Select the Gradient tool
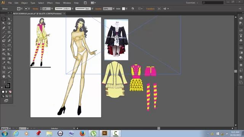The height and width of the screenshot is (137, 244). pyautogui.click(x=9, y=59)
